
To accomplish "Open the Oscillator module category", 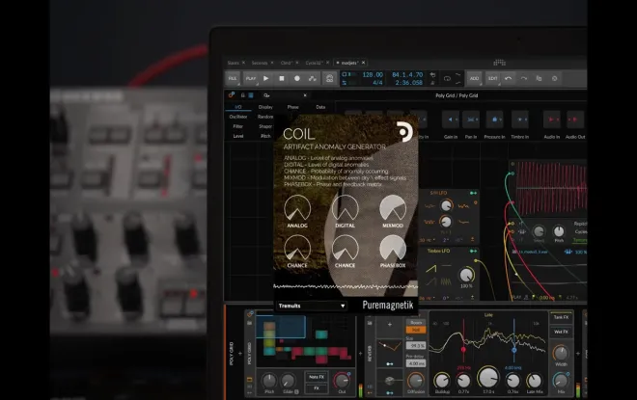I will [x=238, y=117].
